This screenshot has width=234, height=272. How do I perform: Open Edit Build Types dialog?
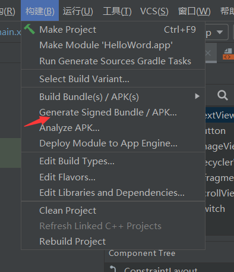click(113, 161)
